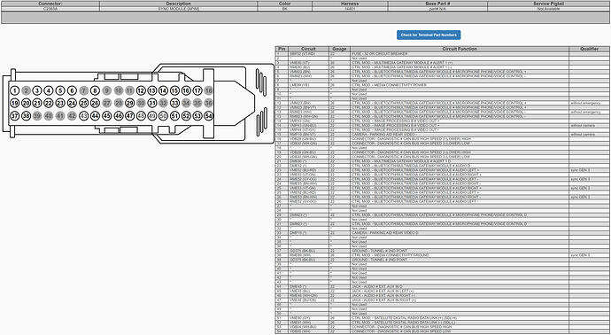The image size is (611, 335).
Task: Select pin 38 on the connector diagram
Action: pos(26,116)
